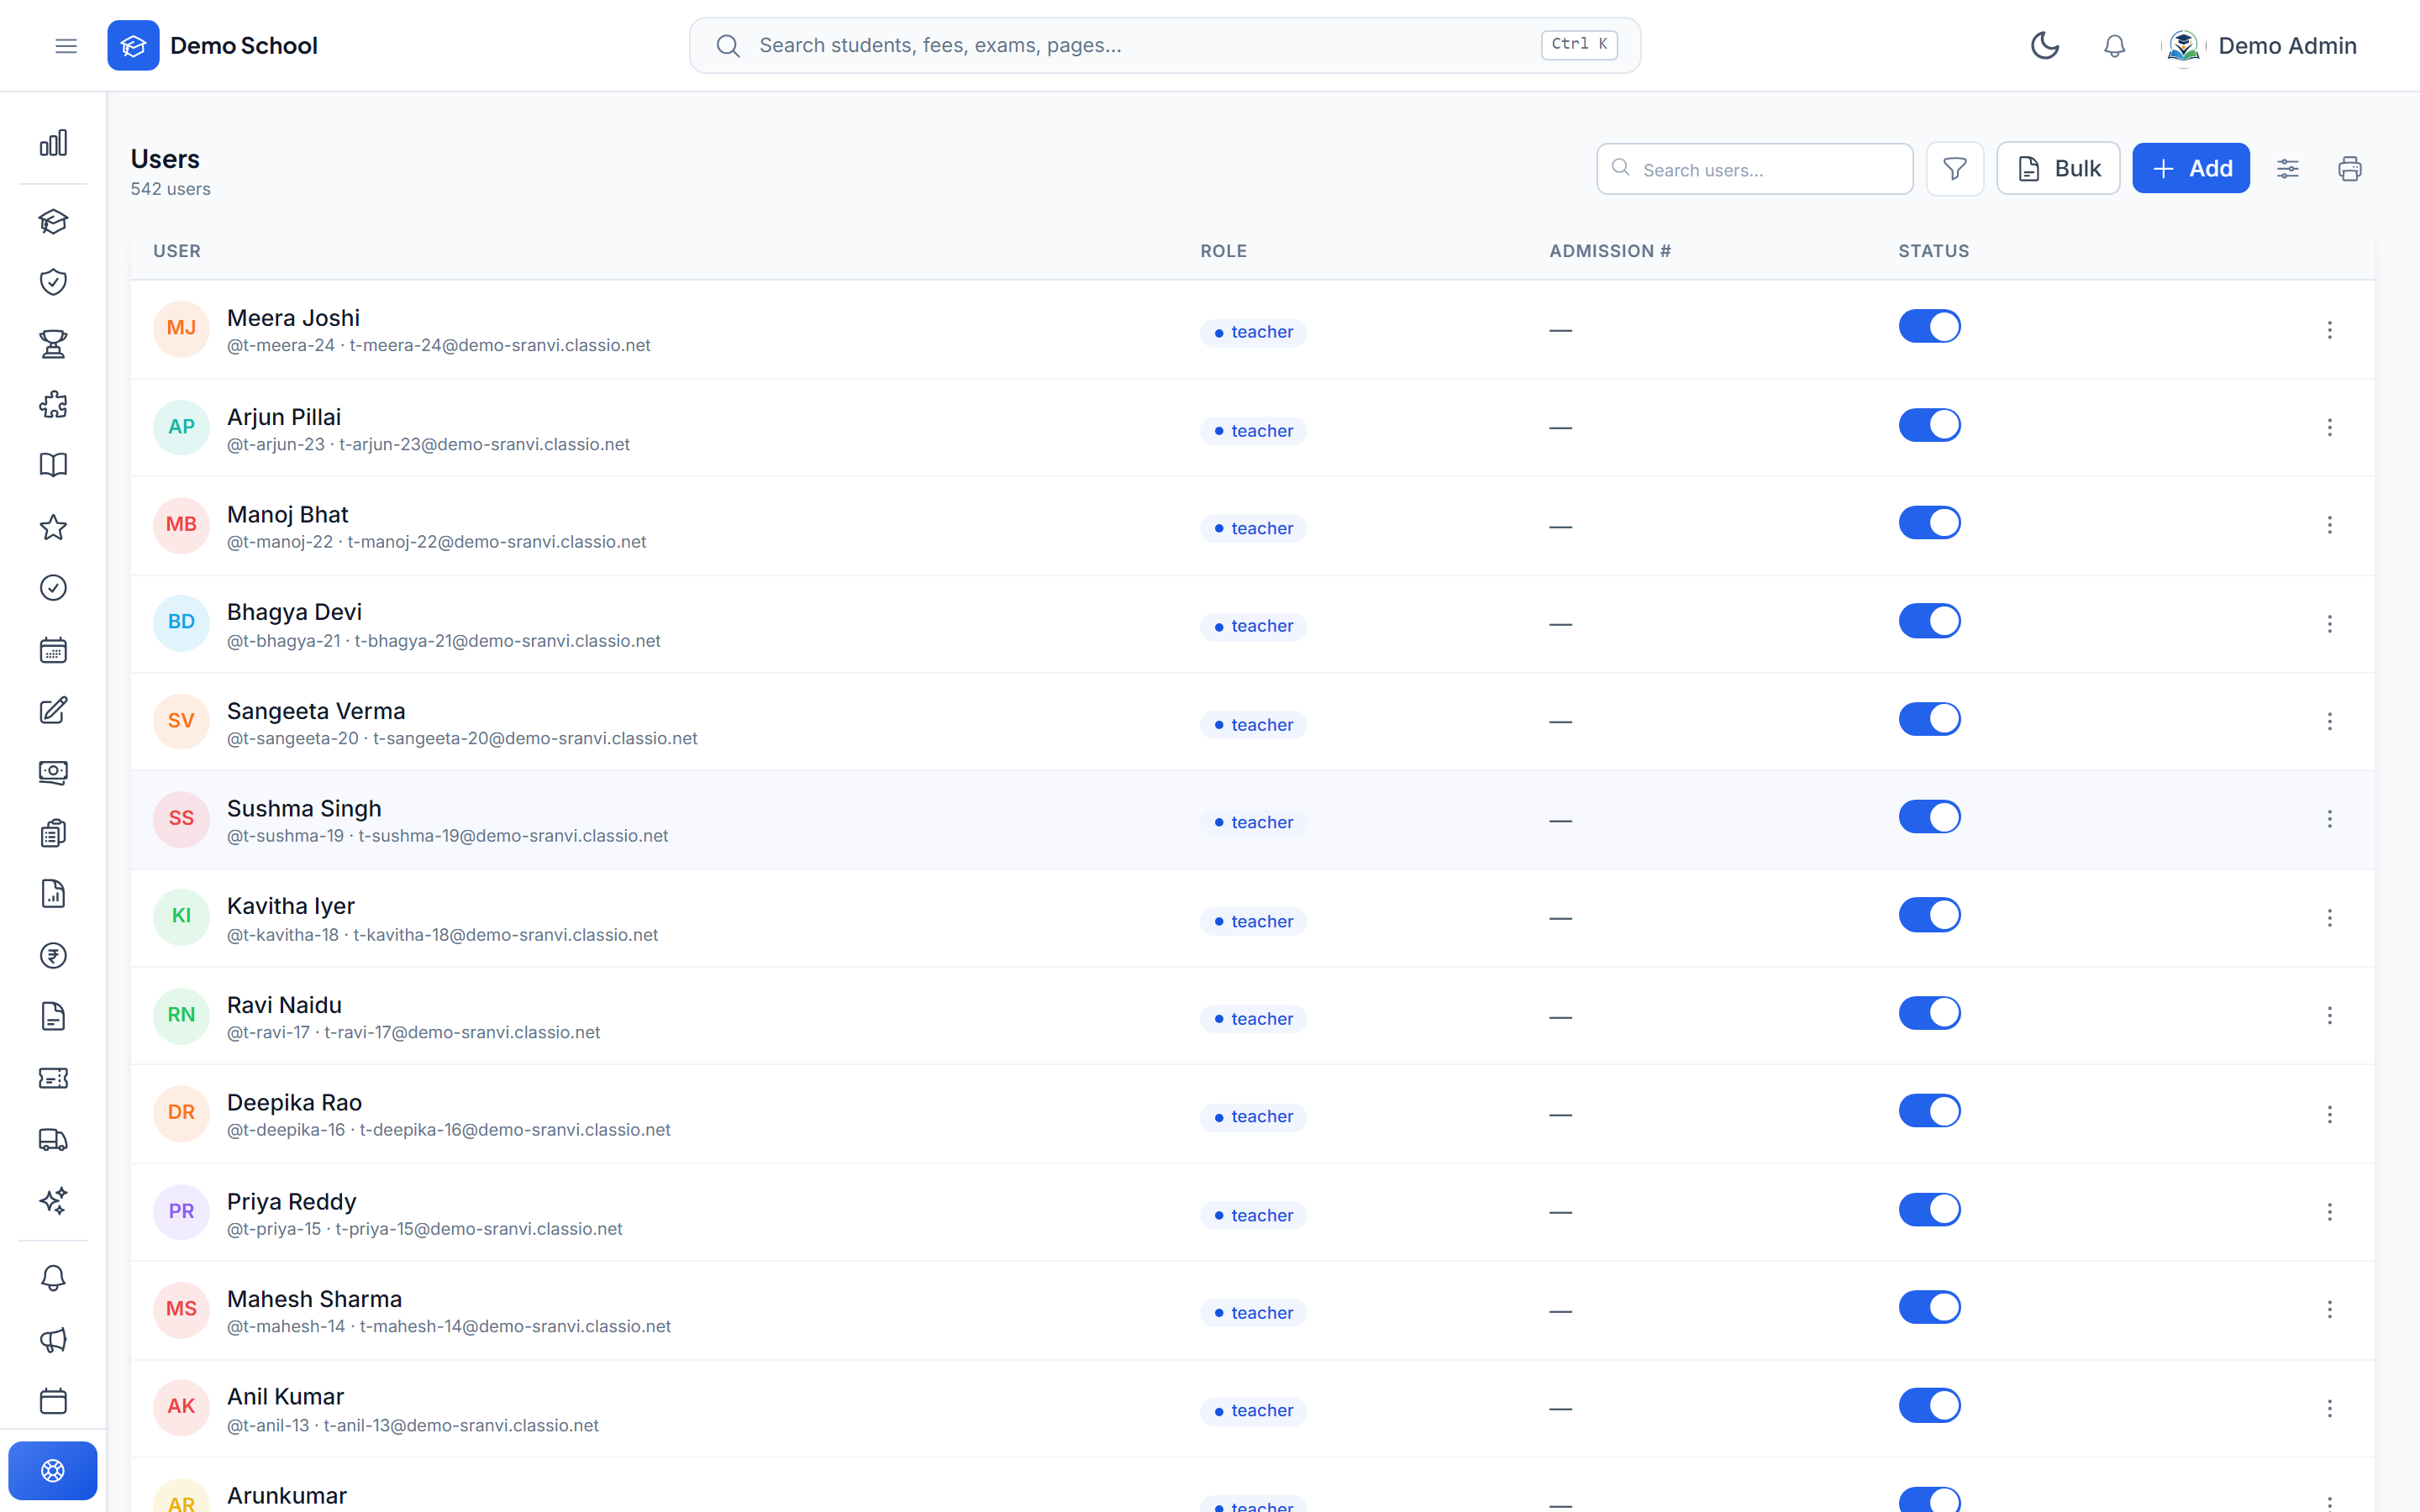Toggle status for Manoj Bhat
The image size is (2420, 1512).
tap(1930, 523)
